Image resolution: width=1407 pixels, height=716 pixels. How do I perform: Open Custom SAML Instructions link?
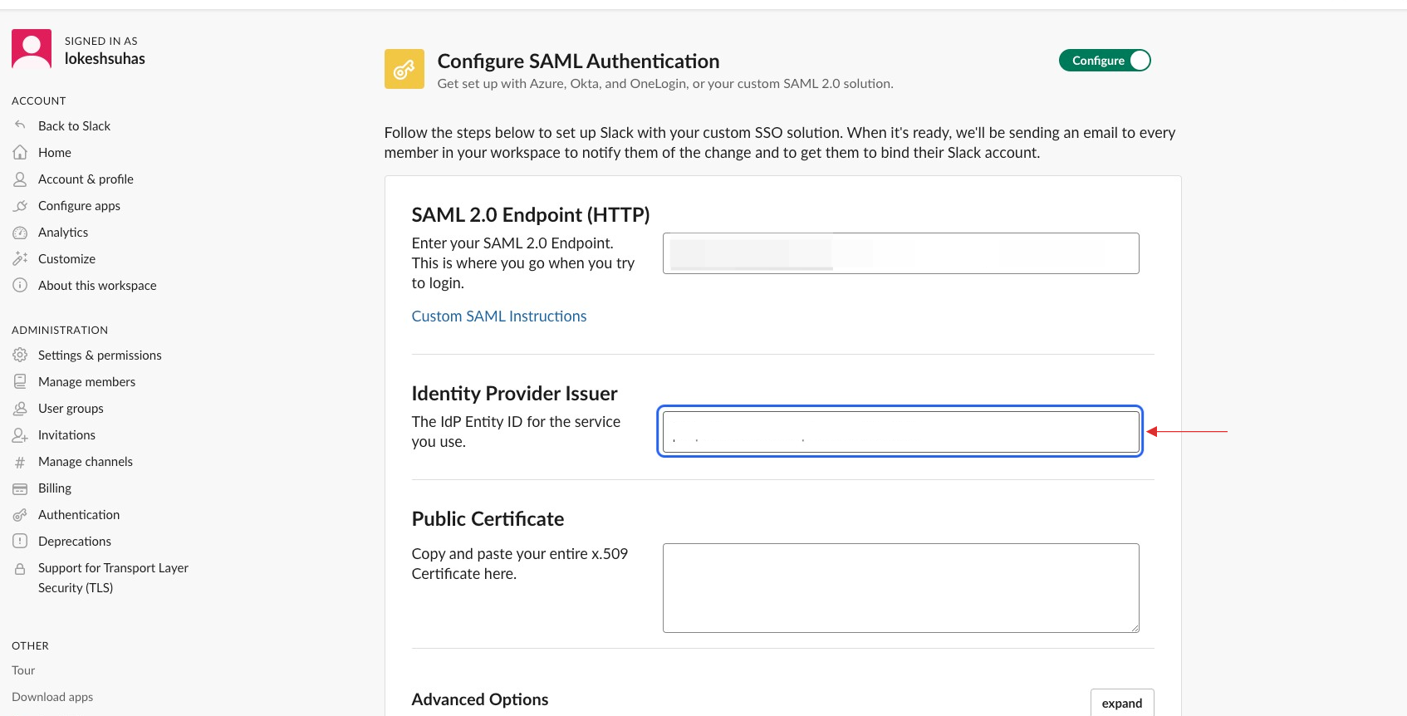[499, 316]
